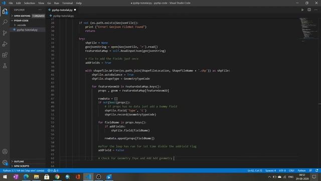Open the Run and Debug view

coord(5,44)
